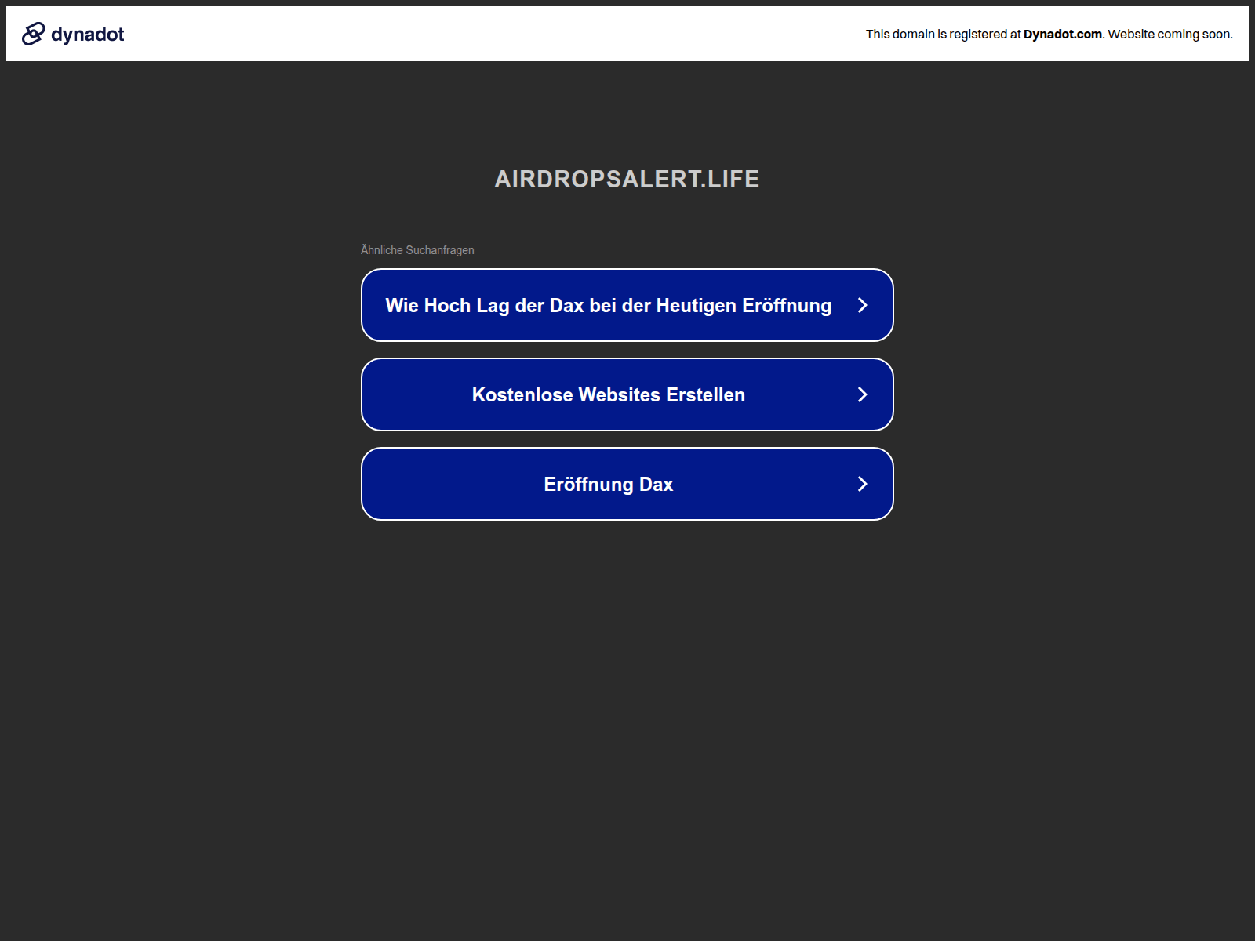Image resolution: width=1255 pixels, height=941 pixels.
Task: Open 'Wie Hoch Lag der Dax' suggestion
Action: point(608,305)
